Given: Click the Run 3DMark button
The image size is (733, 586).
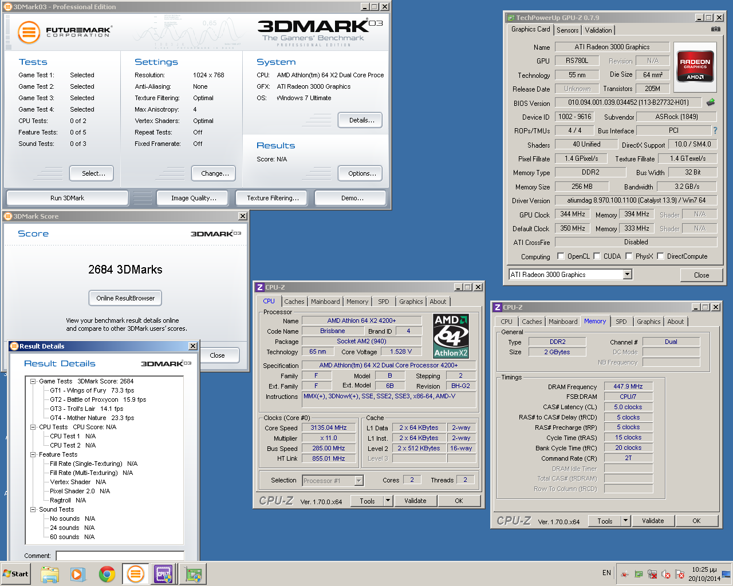Looking at the screenshot, I should pyautogui.click(x=67, y=198).
